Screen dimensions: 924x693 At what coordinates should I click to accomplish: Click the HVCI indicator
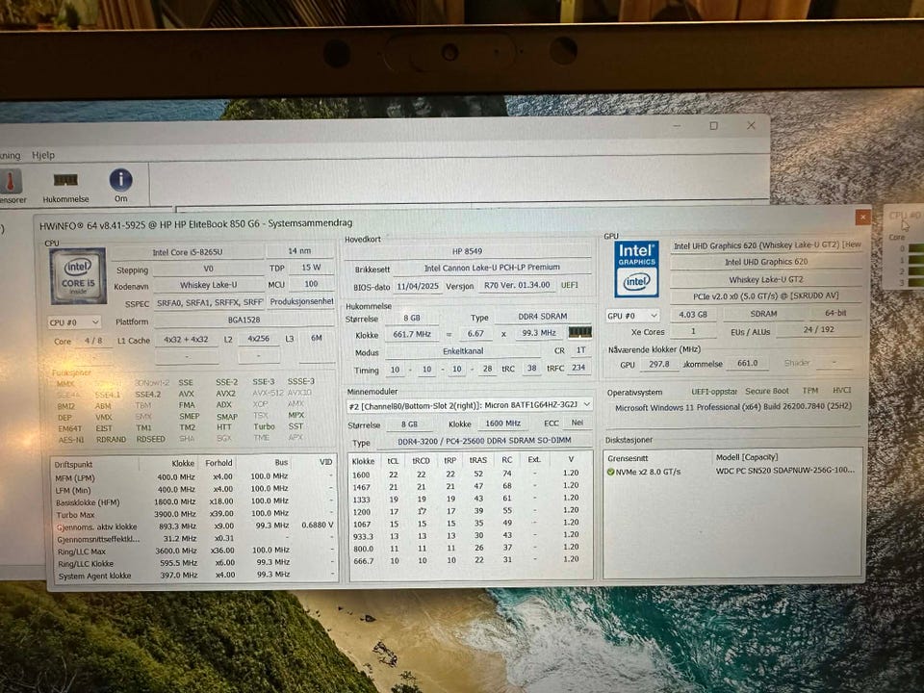[x=841, y=390]
